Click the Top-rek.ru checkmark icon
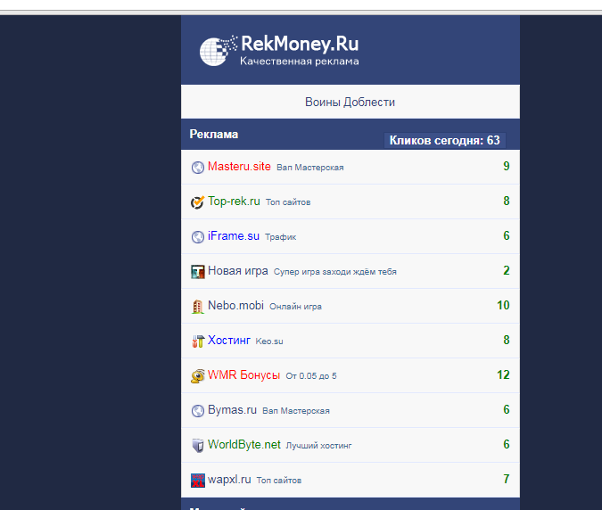Viewport: 602px width, 510px height. coord(198,202)
